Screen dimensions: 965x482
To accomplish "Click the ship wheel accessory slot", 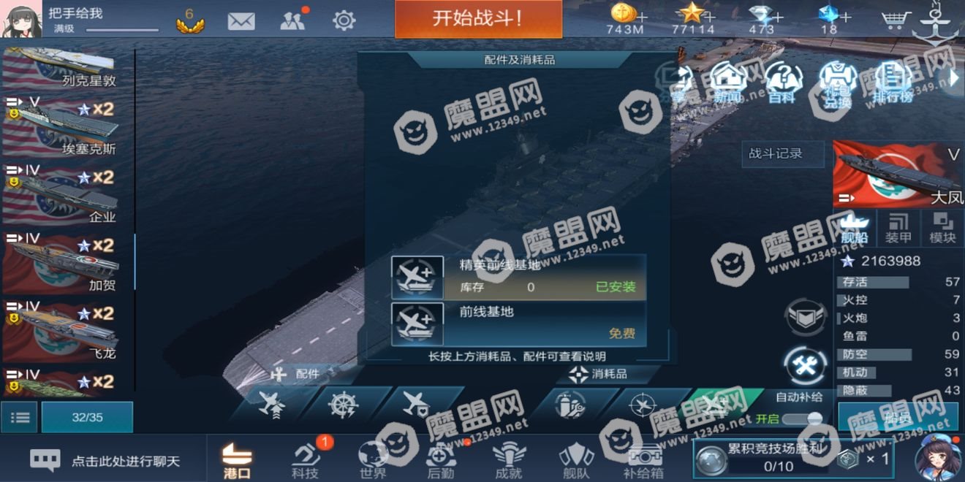I will pyautogui.click(x=344, y=405).
